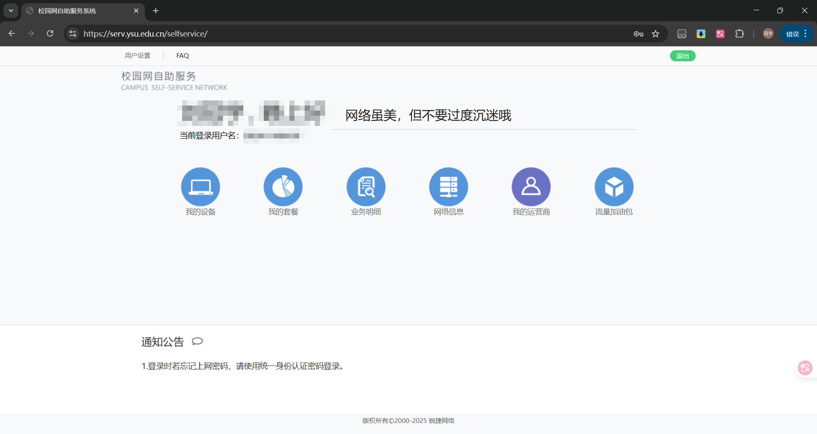Open the Chrome three-dot menu
Image resolution: width=817 pixels, height=434 pixels.
pos(806,34)
